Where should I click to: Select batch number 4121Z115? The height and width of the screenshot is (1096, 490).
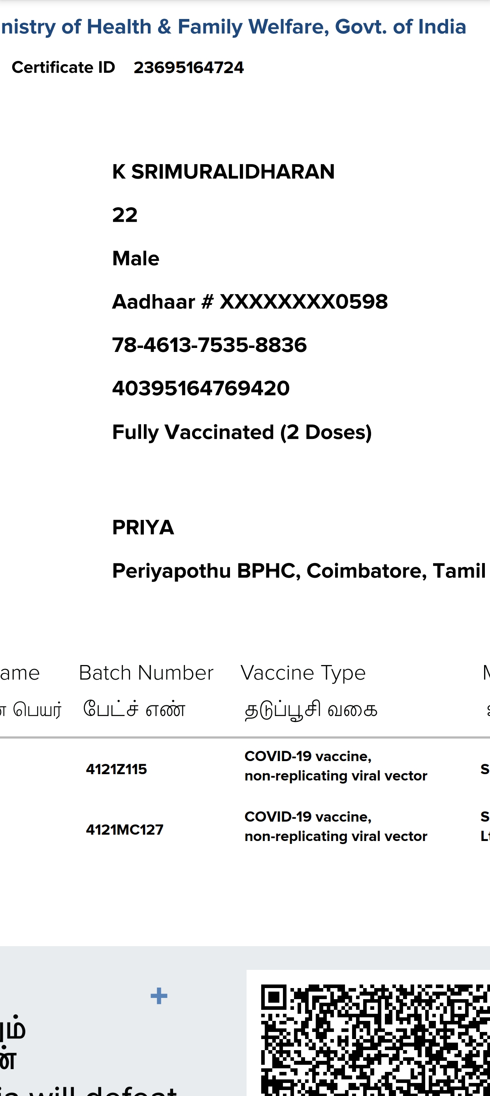coord(116,769)
